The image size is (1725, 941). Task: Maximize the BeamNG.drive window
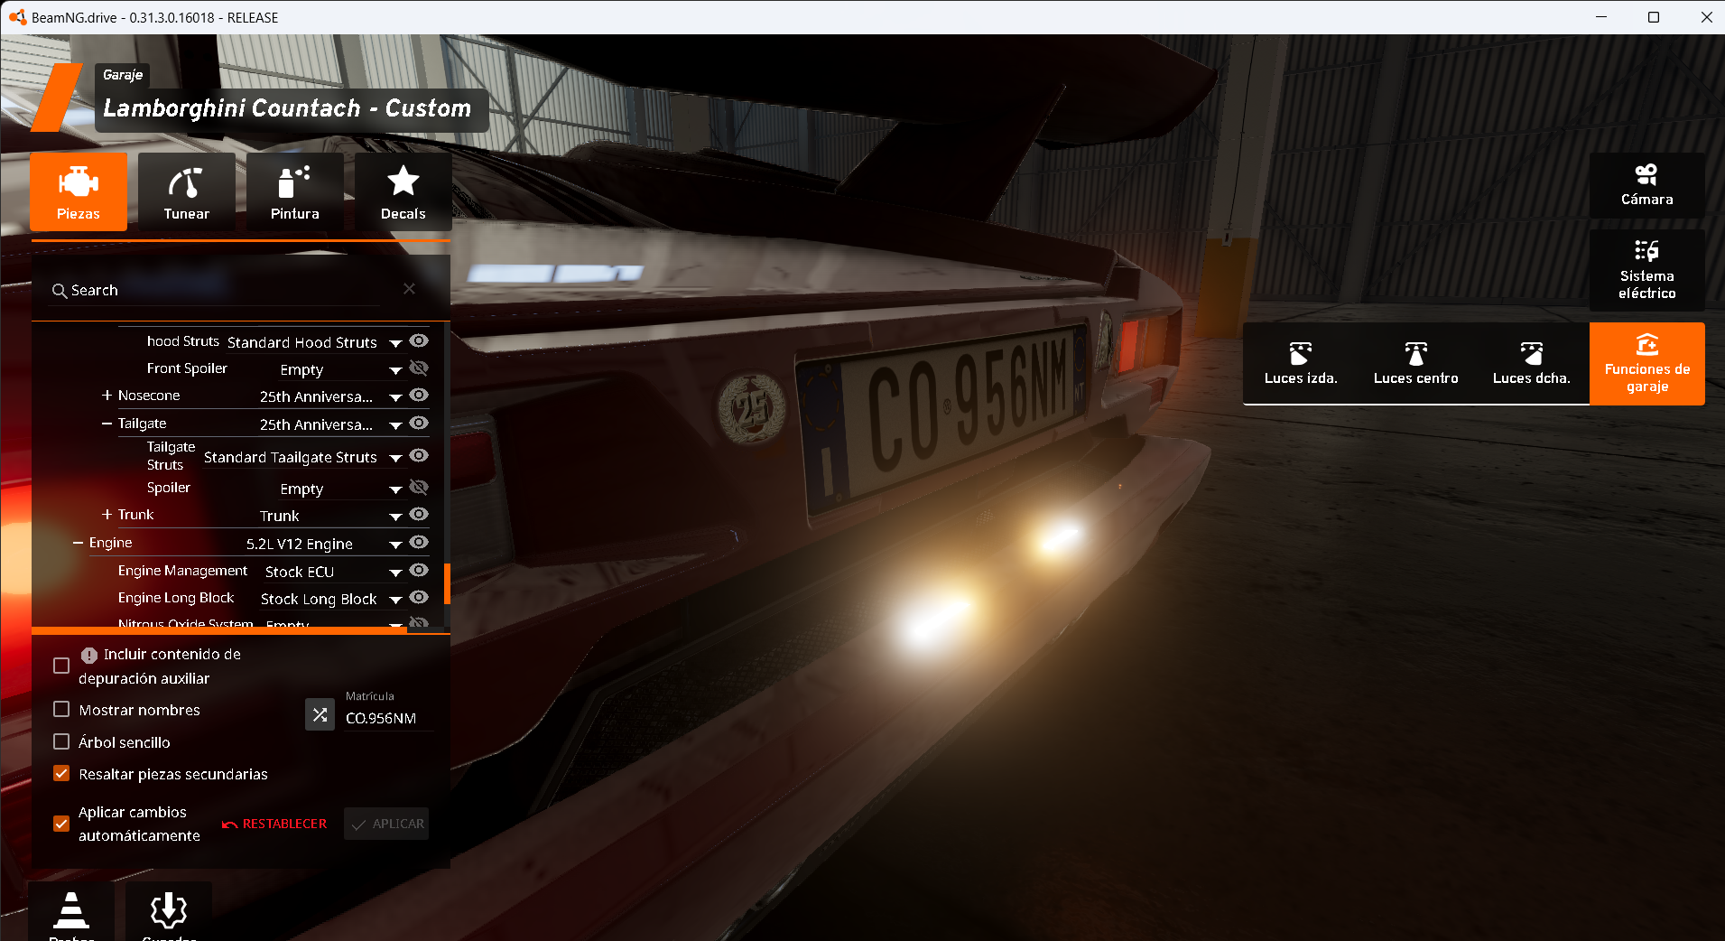(1654, 17)
